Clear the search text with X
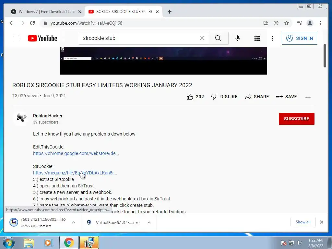The height and width of the screenshot is (249, 332). click(202, 38)
